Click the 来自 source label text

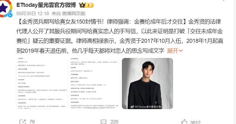coord(56,14)
